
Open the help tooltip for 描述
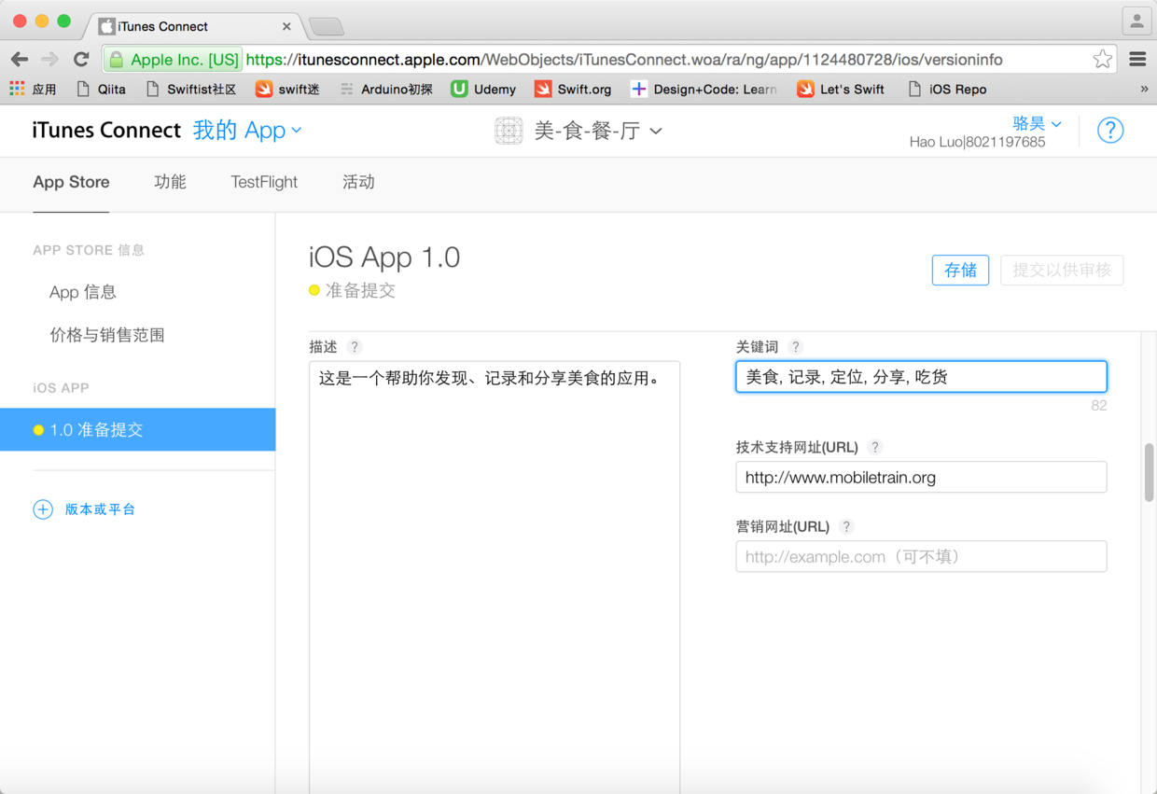tap(355, 347)
